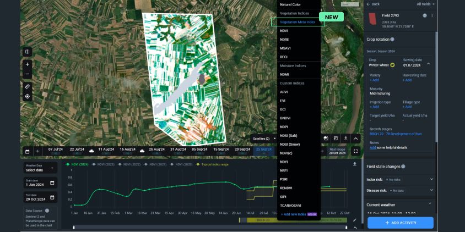Toggle NDVI (2021) chart series
465x232 pixels.
pyautogui.click(x=155, y=164)
